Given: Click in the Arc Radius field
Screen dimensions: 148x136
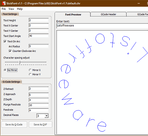Looking at the screenshot, I should point(38,46).
